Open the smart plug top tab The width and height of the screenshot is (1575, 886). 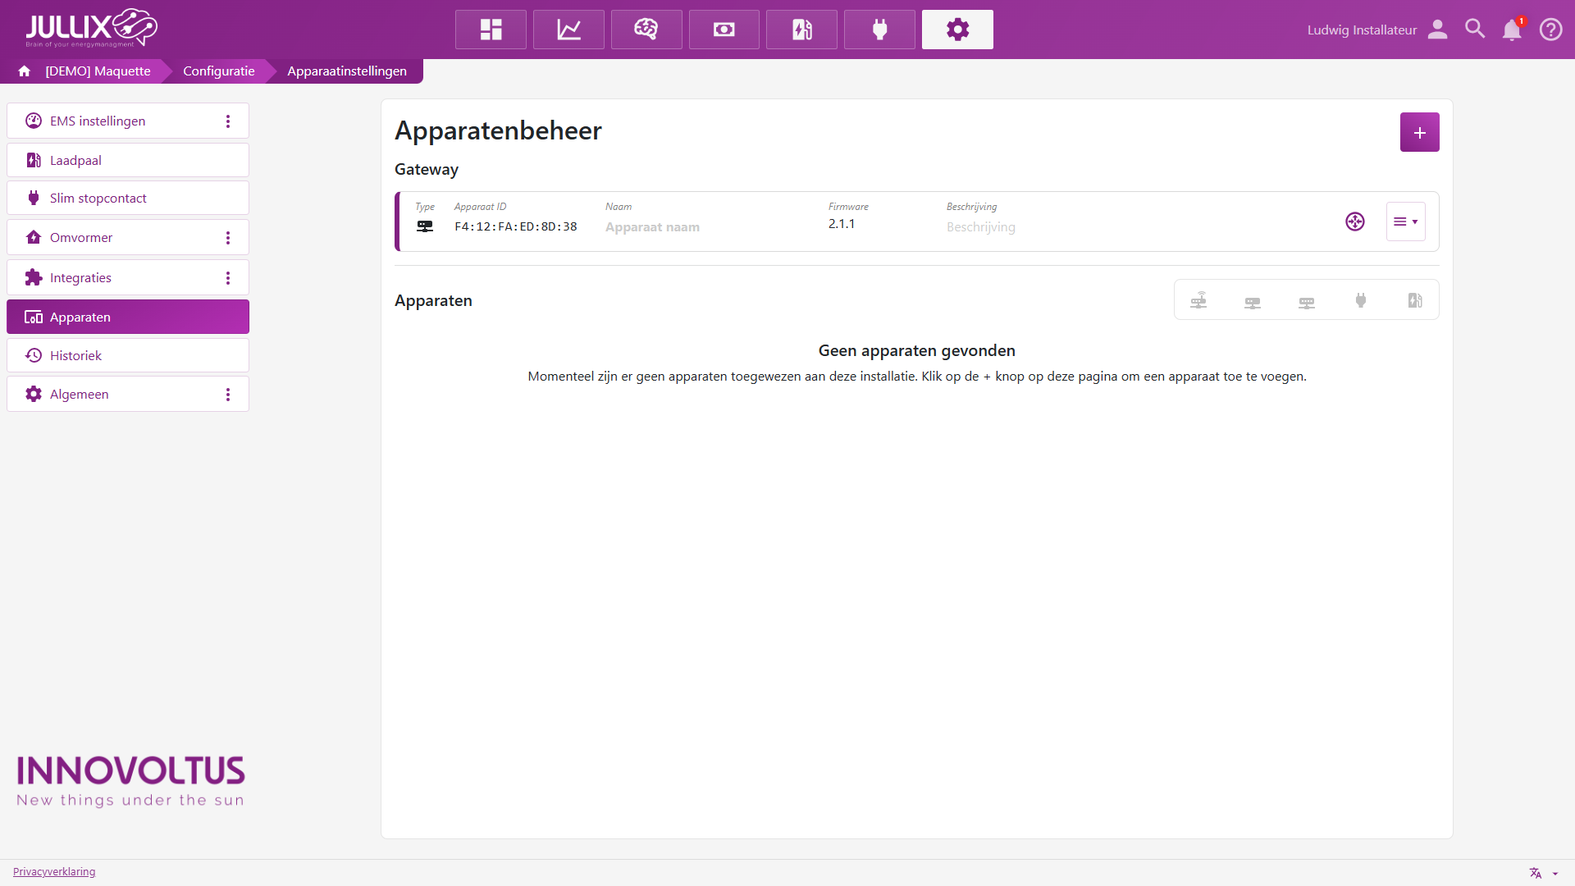879,30
